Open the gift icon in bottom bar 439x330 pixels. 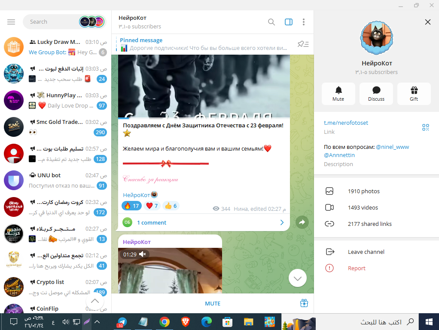point(304,303)
